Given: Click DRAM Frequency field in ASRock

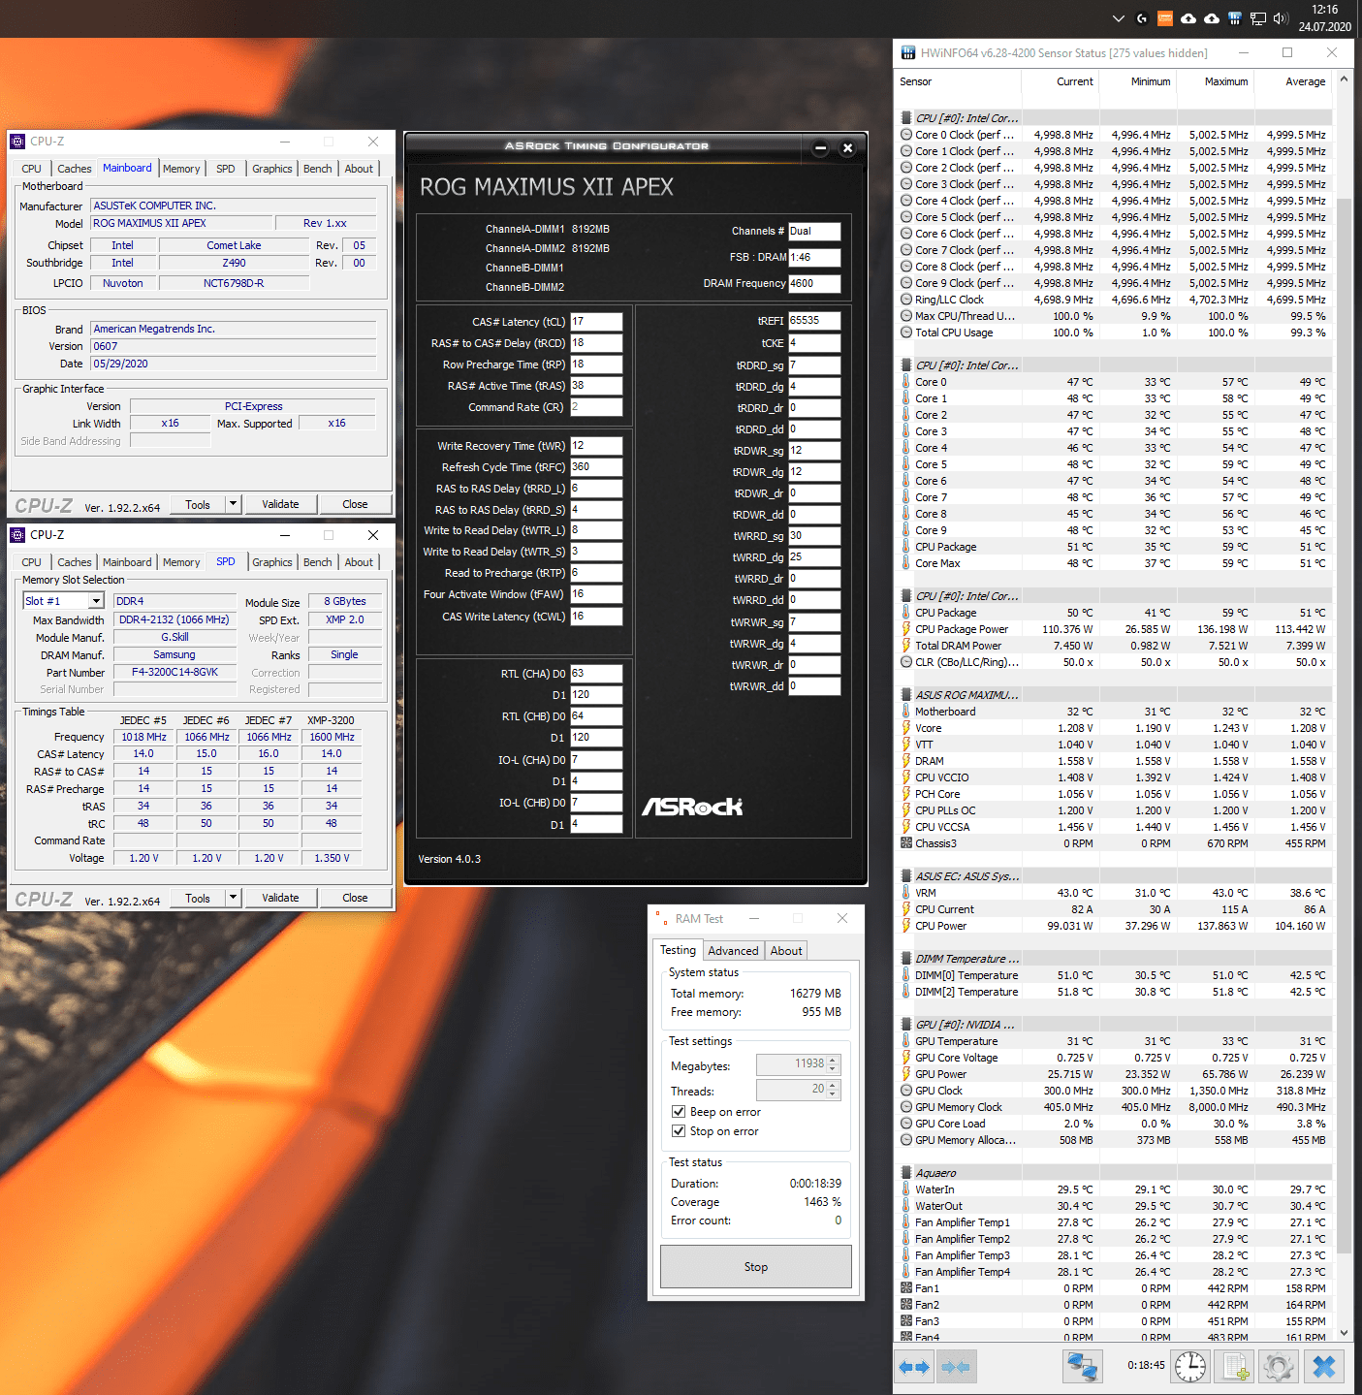Looking at the screenshot, I should click(814, 284).
